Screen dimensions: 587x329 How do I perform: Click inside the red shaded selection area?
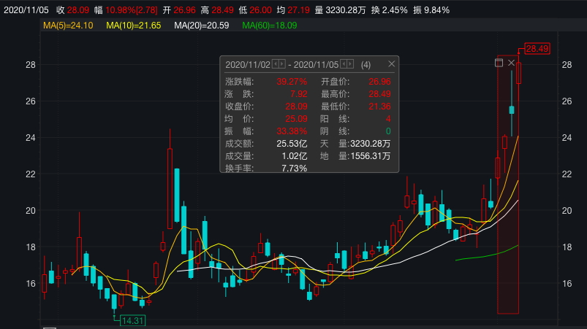pos(507,241)
